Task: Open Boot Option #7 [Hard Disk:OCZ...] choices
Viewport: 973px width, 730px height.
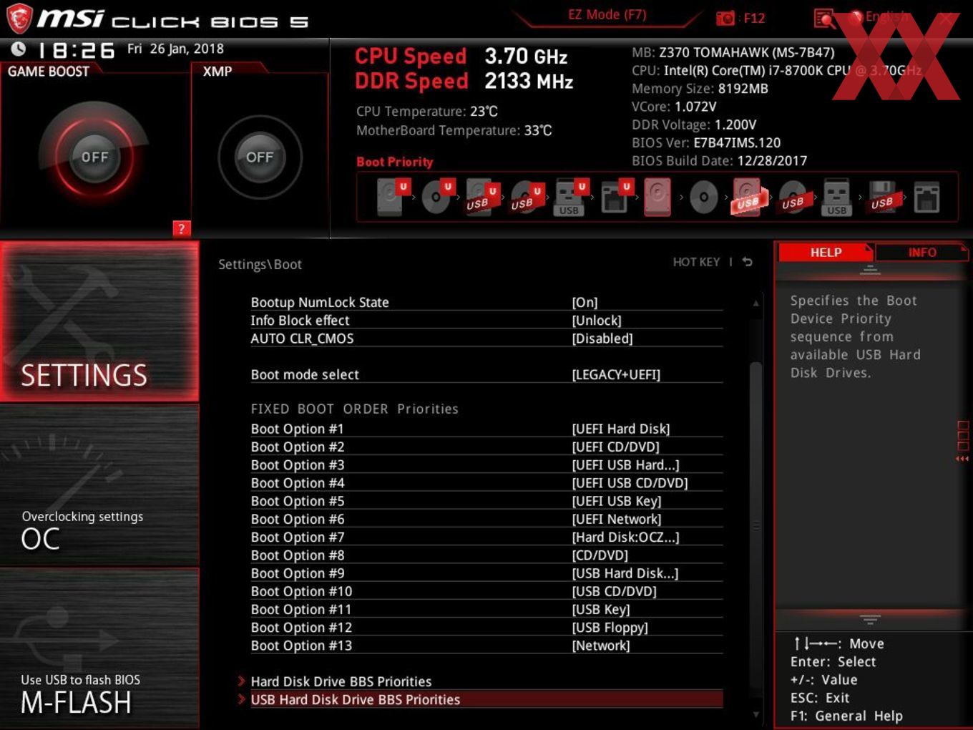Action: (x=625, y=537)
